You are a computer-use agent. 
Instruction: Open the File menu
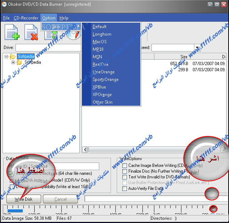[x=6, y=18]
